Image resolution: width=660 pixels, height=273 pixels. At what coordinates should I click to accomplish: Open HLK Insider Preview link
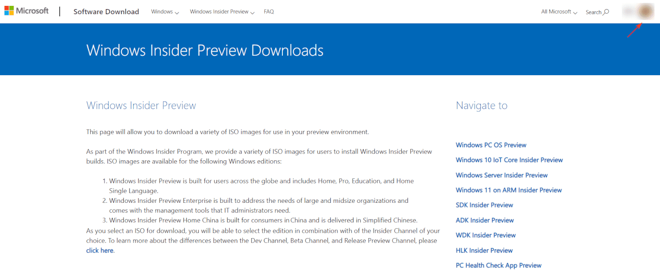484,250
